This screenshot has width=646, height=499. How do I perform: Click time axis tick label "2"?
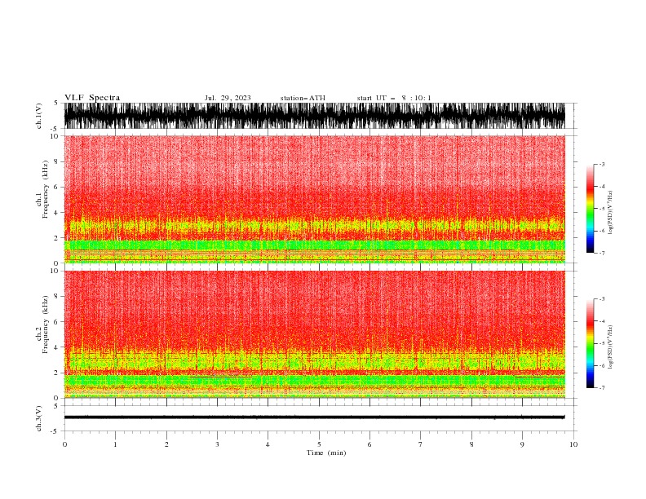click(x=166, y=444)
